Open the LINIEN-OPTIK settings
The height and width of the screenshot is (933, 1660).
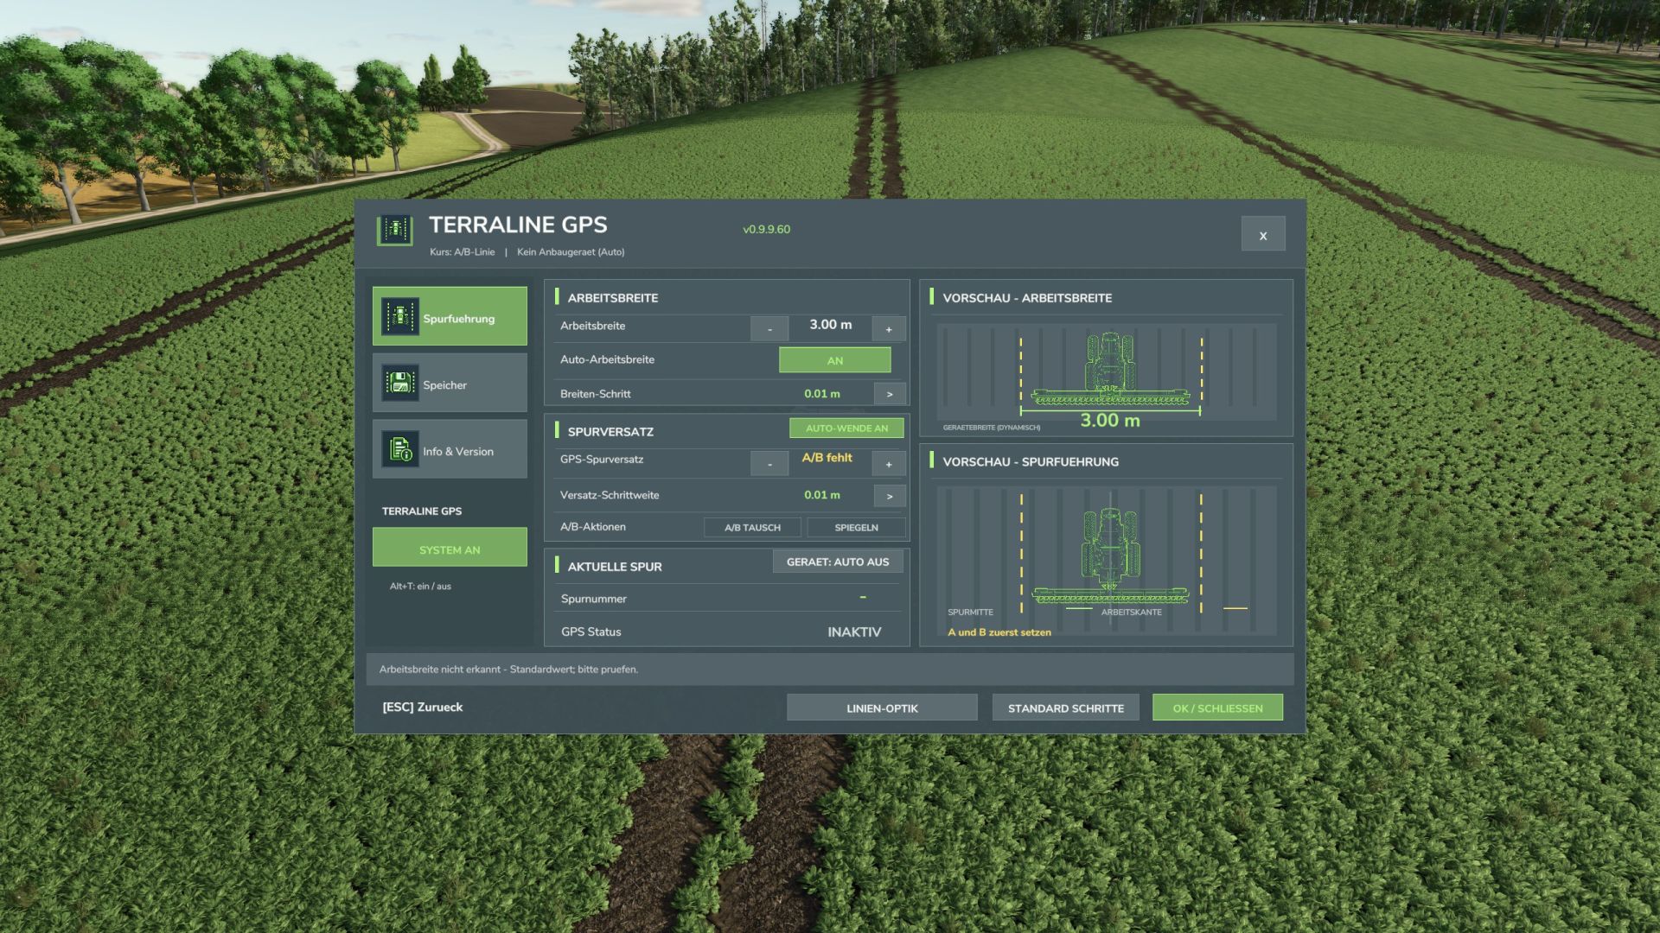[882, 708]
